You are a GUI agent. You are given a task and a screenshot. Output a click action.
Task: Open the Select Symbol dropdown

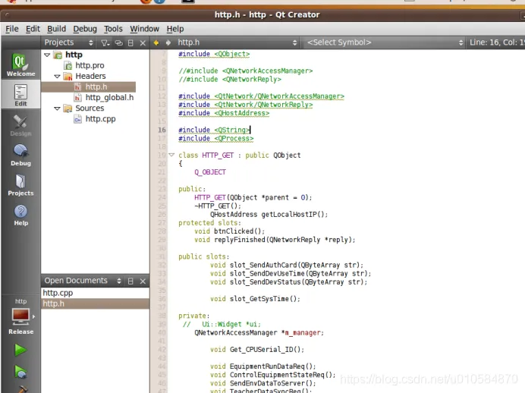point(384,42)
